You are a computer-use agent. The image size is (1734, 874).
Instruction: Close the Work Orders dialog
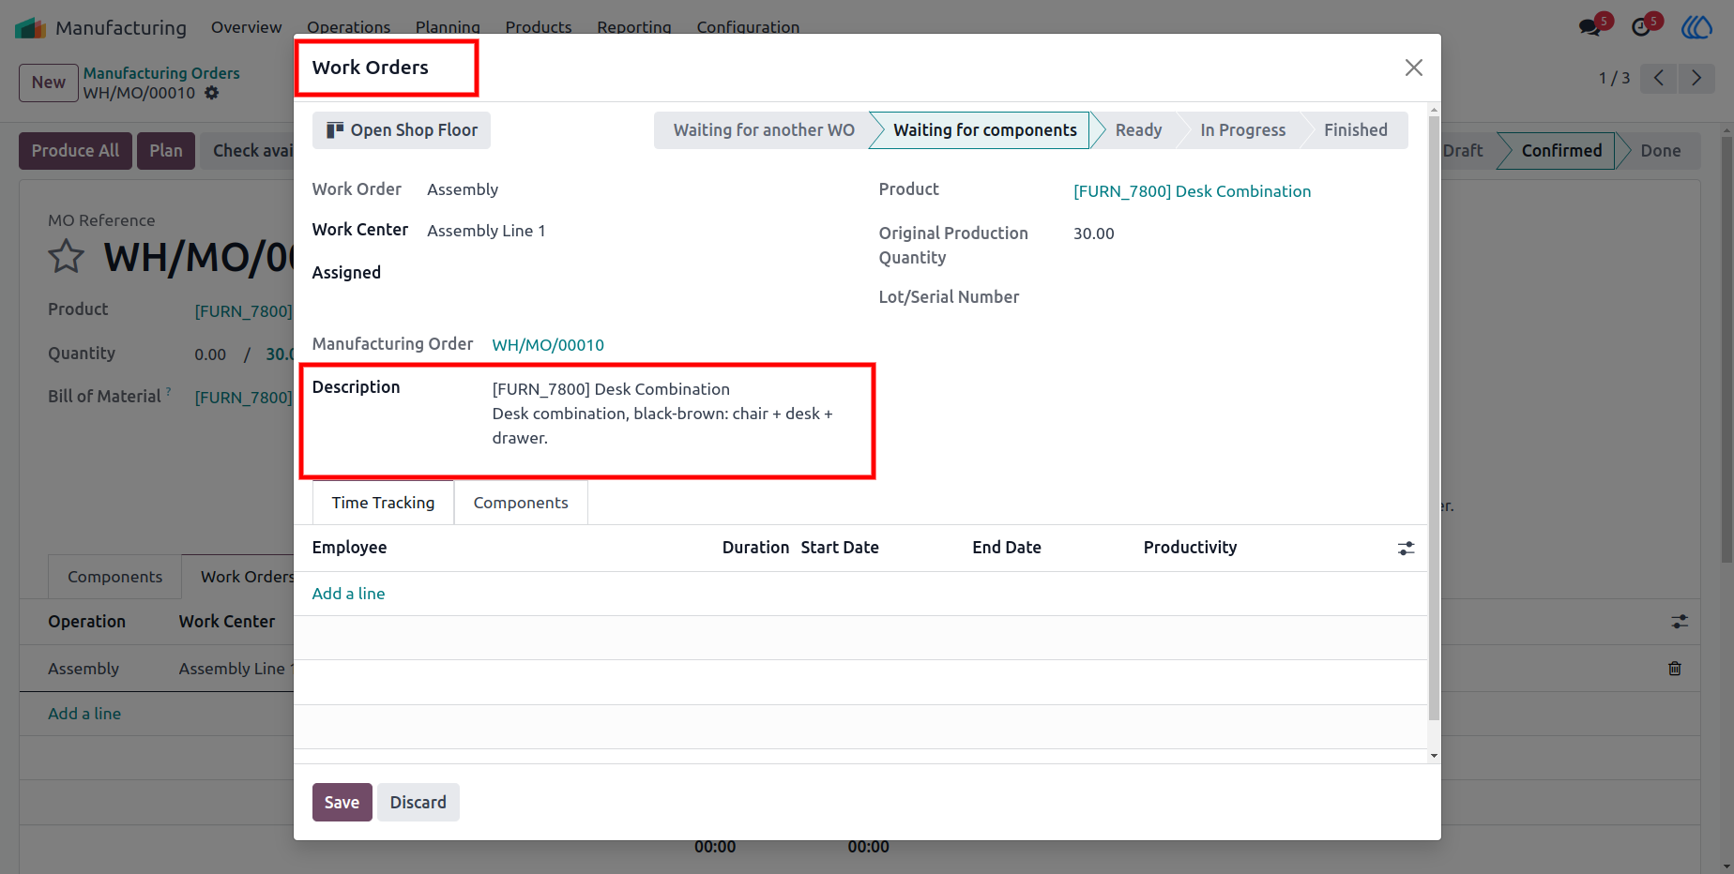(1413, 68)
